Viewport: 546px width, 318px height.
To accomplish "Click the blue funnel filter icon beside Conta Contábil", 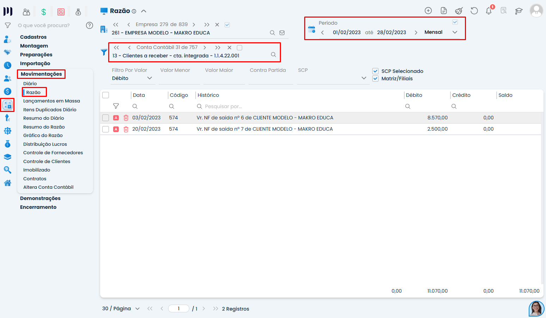I will 104,52.
